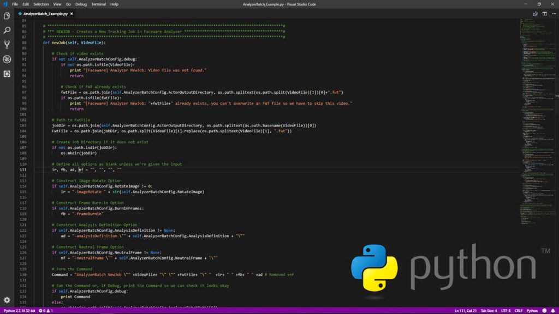Show errors and warnings count in status bar
This screenshot has width=559, height=314.
click(x=46, y=311)
